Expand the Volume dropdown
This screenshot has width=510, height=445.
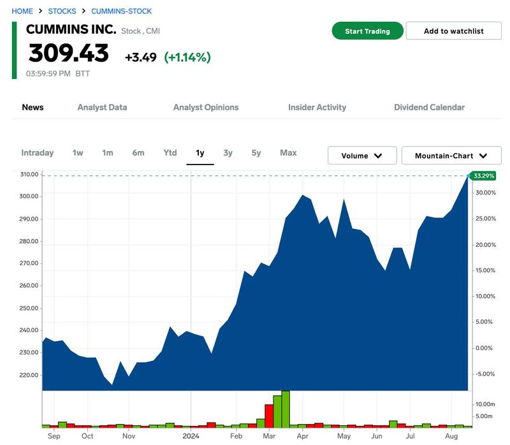point(362,156)
